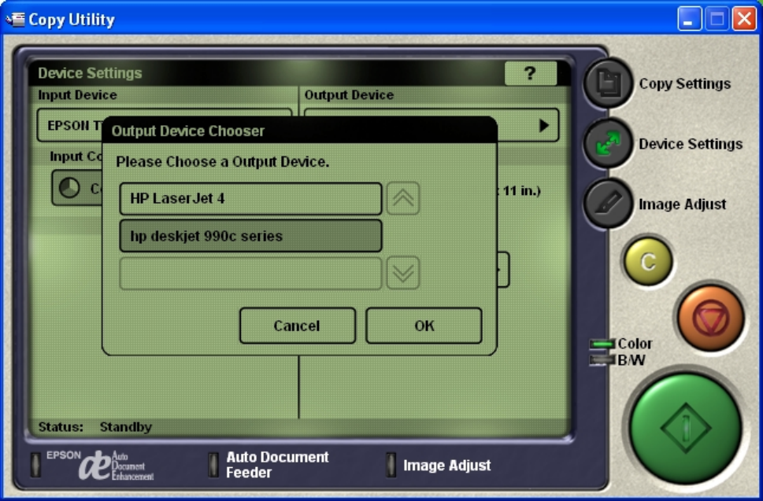Select HP LaserJet 4 from the list
The width and height of the screenshot is (763, 501).
coord(250,198)
